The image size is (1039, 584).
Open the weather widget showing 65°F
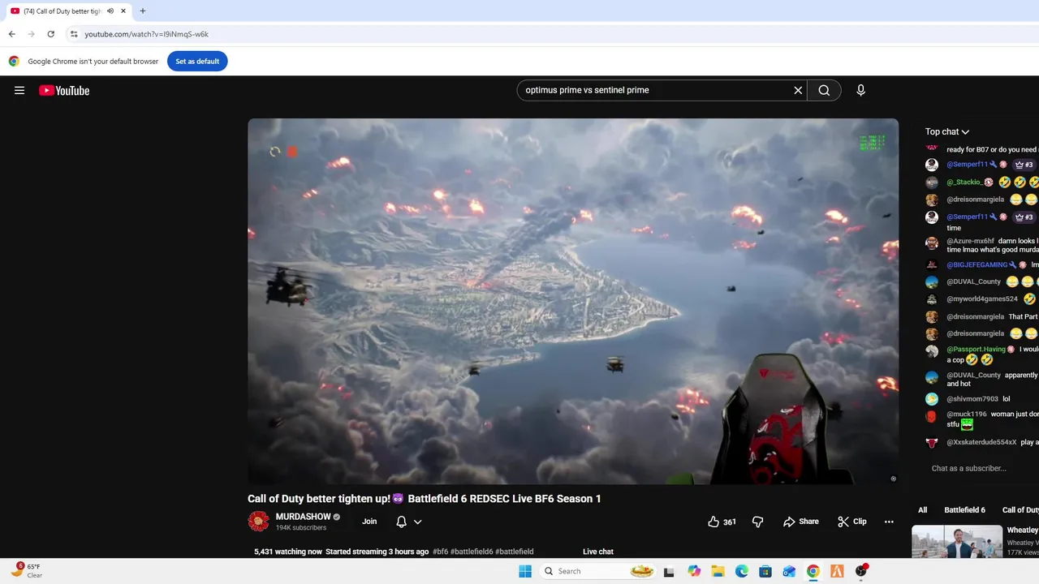(x=26, y=570)
